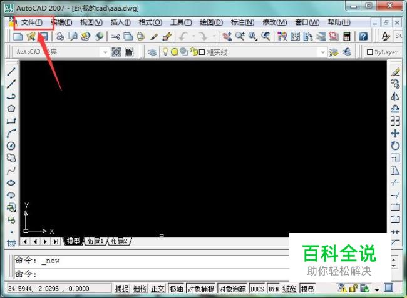Open the 编辑(E) menu
The height and width of the screenshot is (298, 407).
pos(62,22)
